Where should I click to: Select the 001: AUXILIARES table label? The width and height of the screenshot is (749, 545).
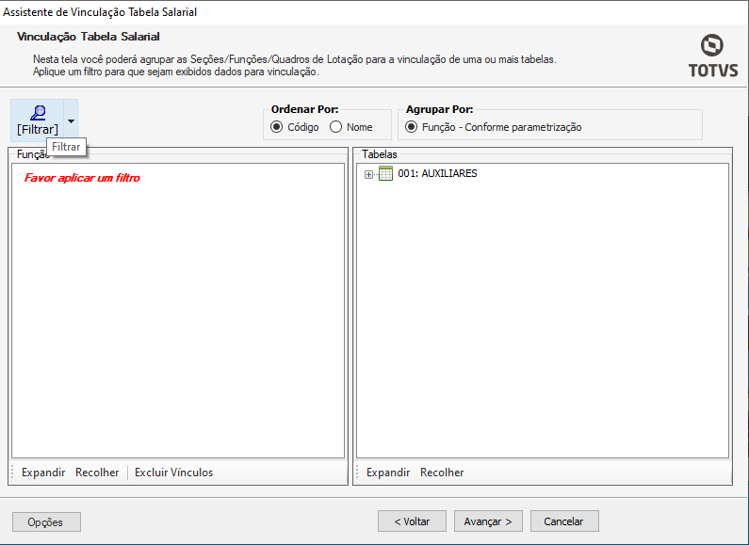(437, 174)
